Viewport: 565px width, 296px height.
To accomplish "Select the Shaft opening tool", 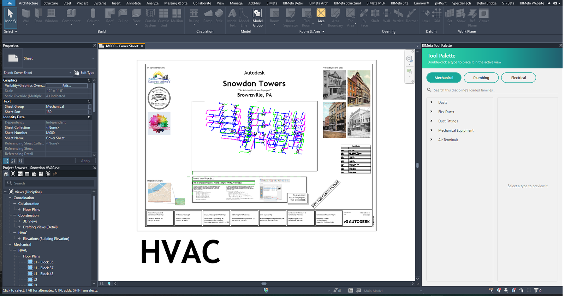I will click(x=375, y=16).
